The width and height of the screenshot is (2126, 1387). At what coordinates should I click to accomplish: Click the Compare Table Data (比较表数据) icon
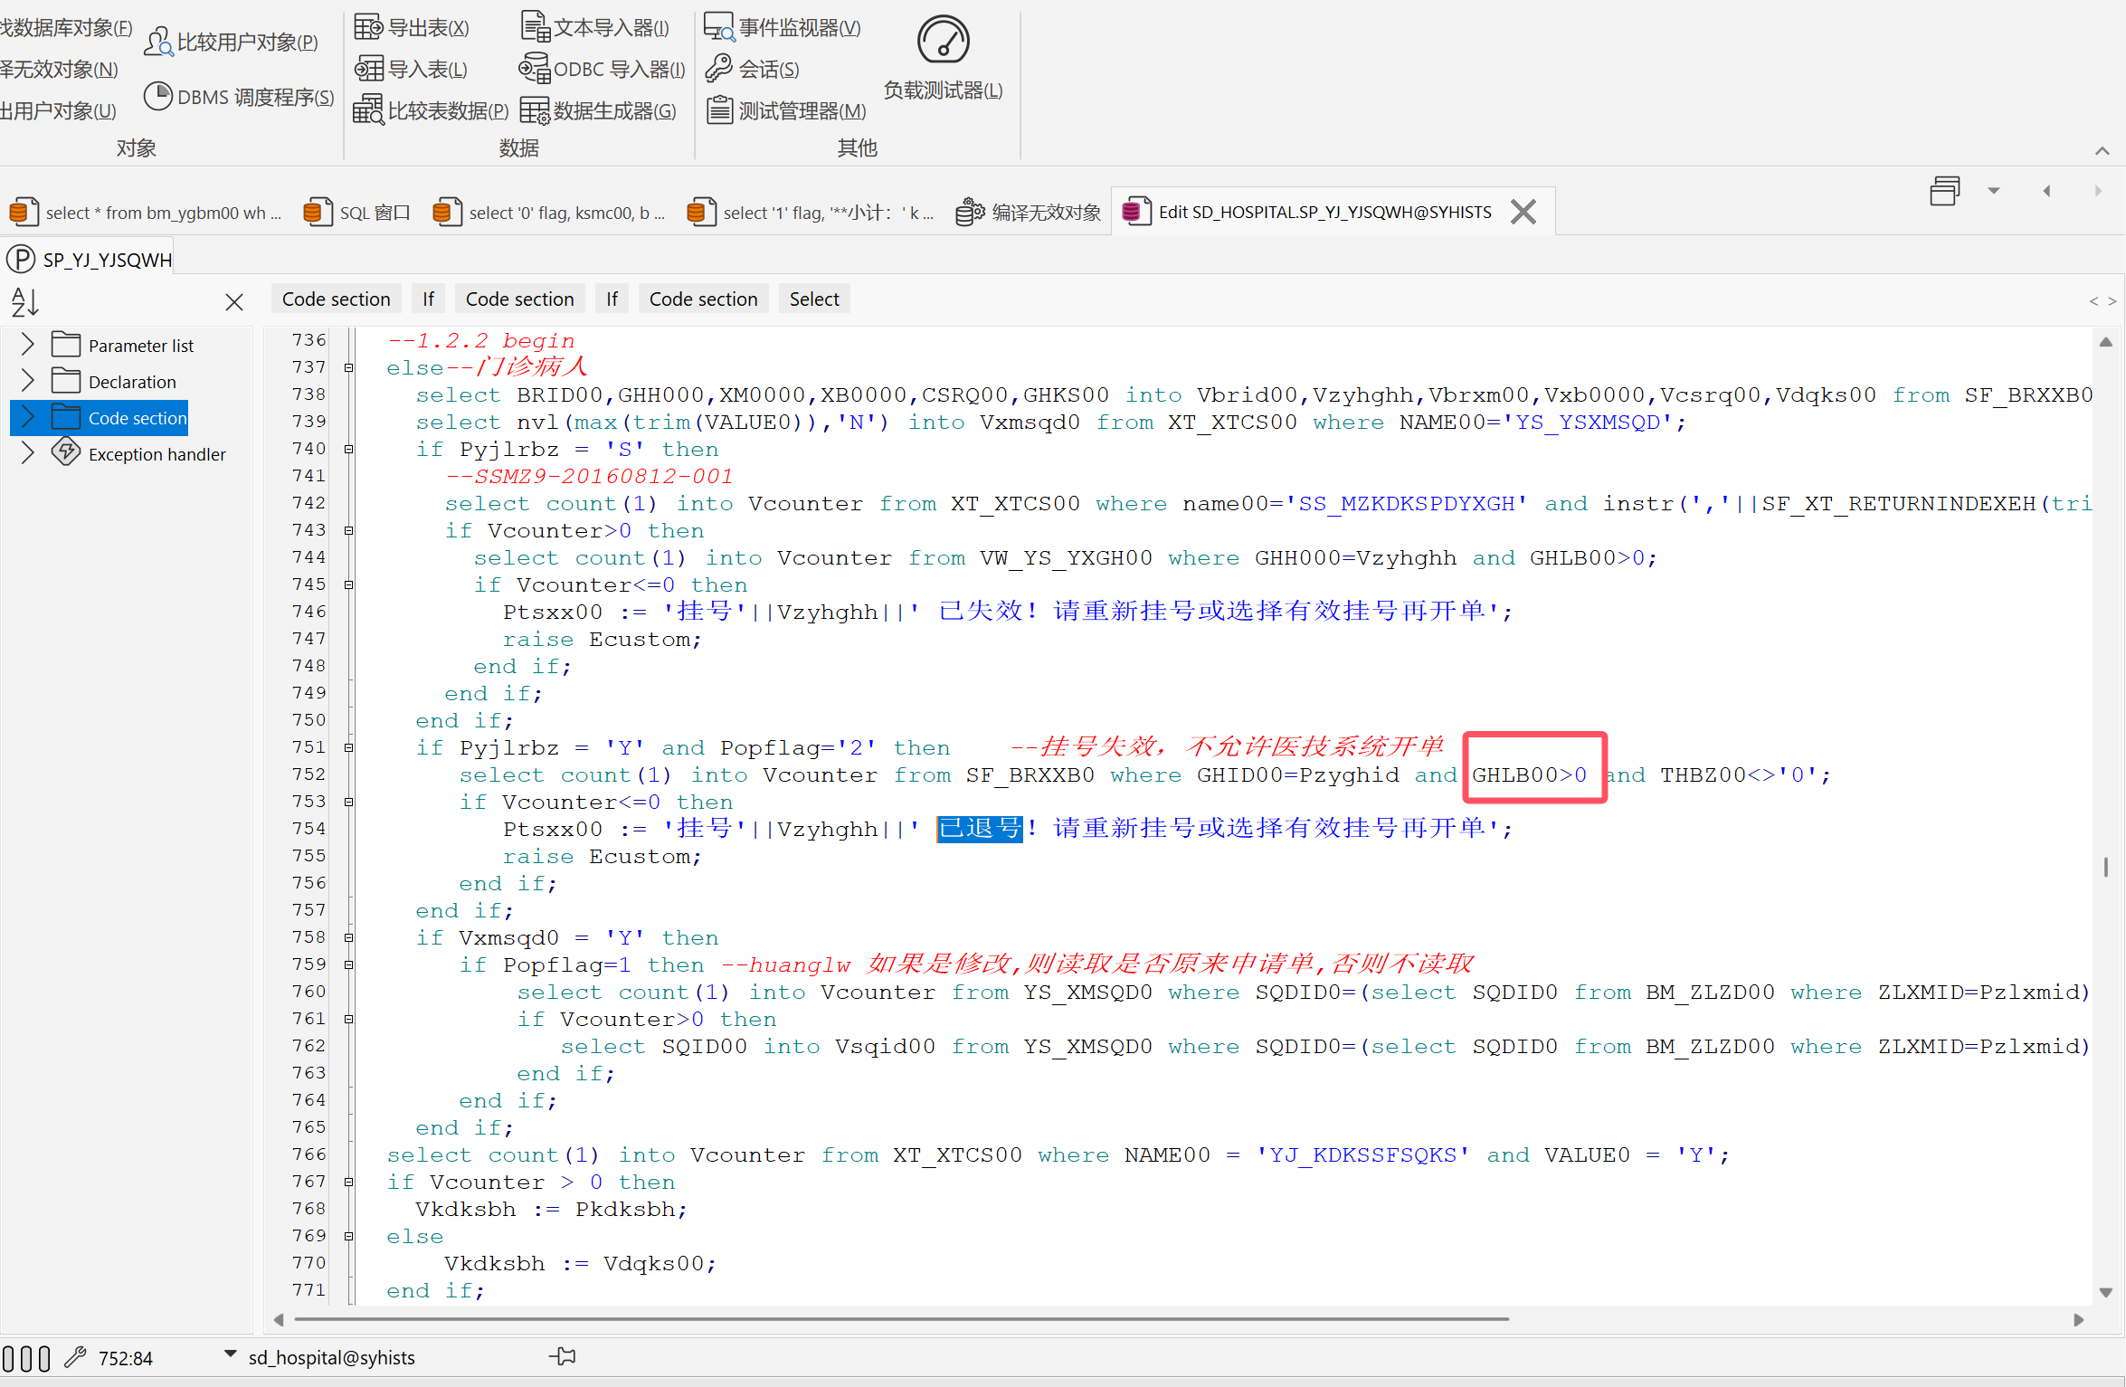[x=368, y=110]
